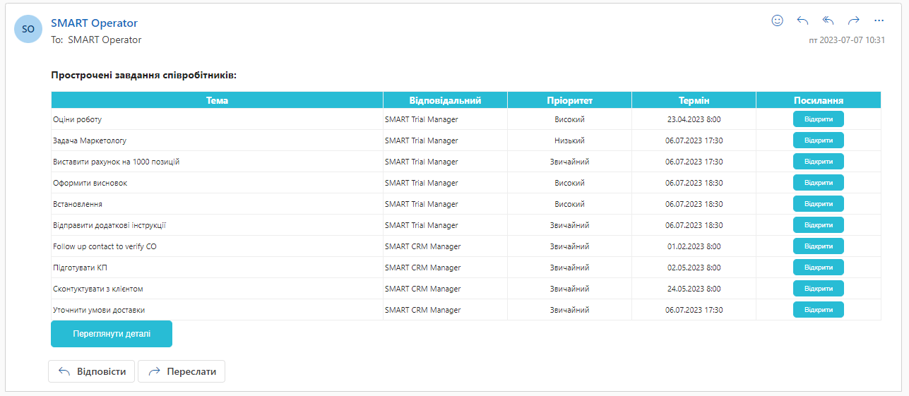Open the 'Оціни роботу' task via Відкрити
This screenshot has width=909, height=396.
coord(818,119)
